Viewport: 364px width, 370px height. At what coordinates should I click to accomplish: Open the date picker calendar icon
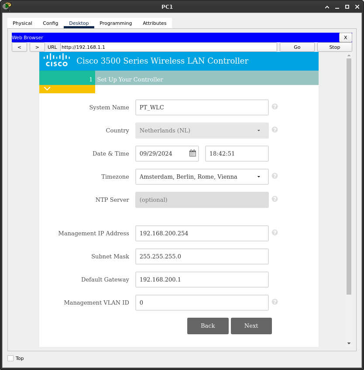point(192,153)
